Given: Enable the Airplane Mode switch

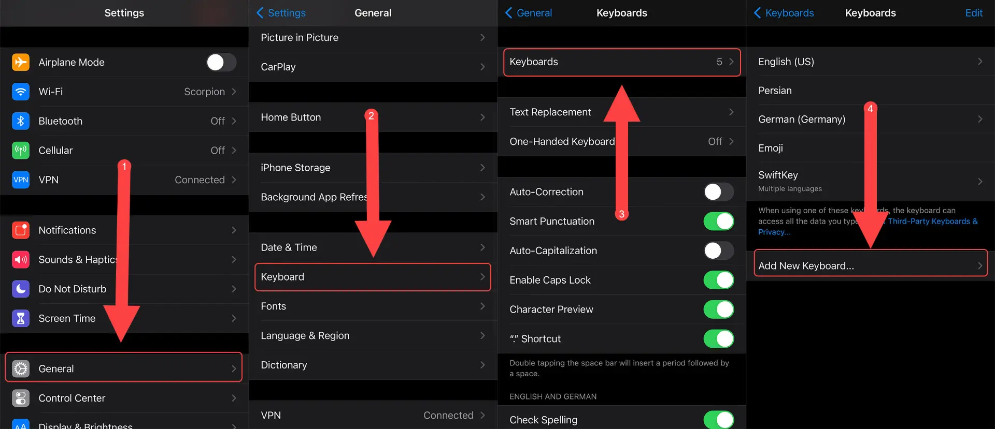Looking at the screenshot, I should pyautogui.click(x=221, y=62).
